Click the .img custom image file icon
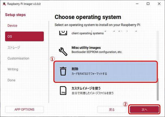Screen dimensions: 165x117 [63, 91]
